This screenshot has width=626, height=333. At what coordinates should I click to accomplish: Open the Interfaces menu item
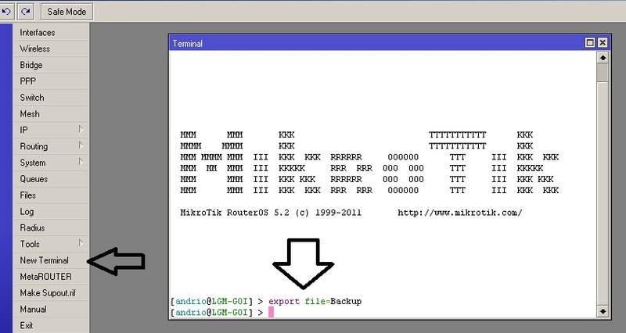[51, 32]
